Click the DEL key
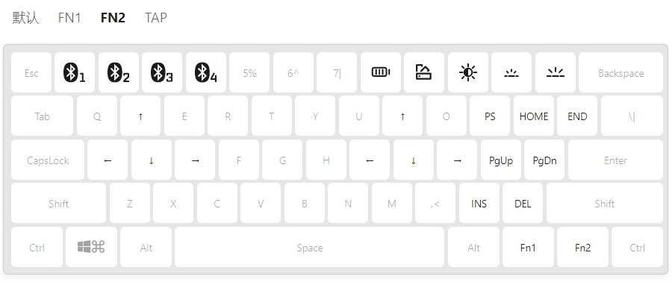The height and width of the screenshot is (282, 672). [x=523, y=204]
